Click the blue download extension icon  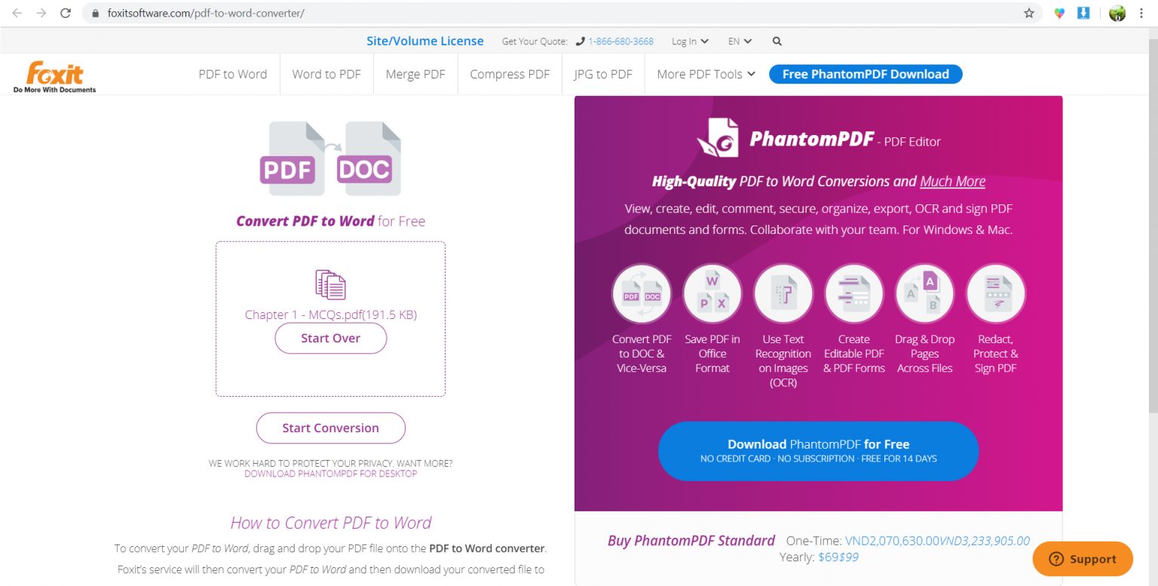coord(1083,13)
